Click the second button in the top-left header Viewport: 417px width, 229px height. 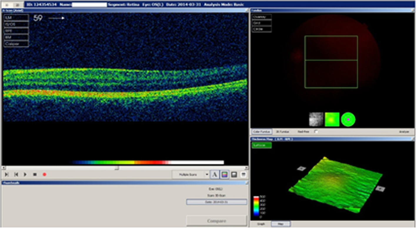coord(18,5)
